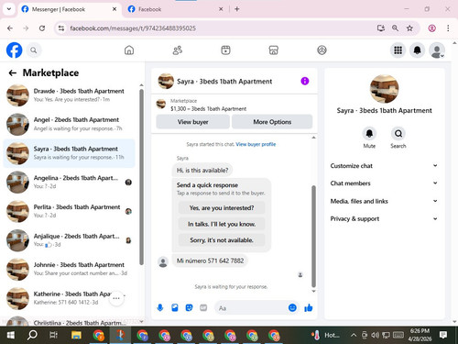458x344 pixels.
Task: Switch to the second Facebook tab
Action: [175, 9]
